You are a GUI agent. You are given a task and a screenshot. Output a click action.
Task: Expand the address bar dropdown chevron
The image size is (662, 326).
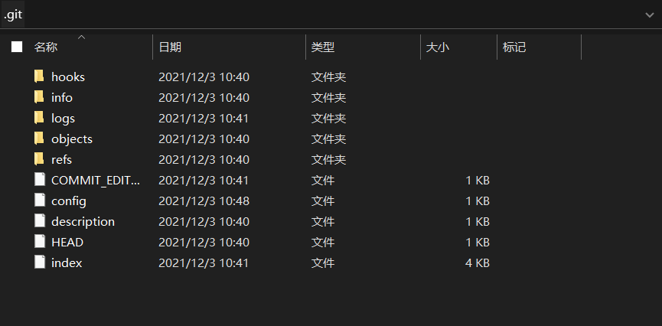(x=650, y=15)
